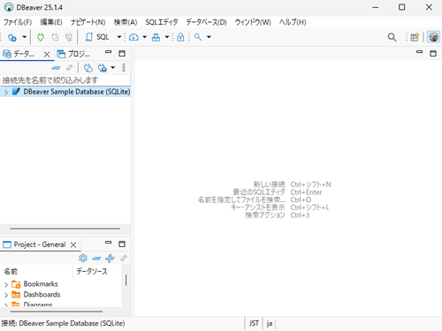Viewport: 442px width, 331px height.
Task: Click the 名前 column header
Action: [36, 272]
